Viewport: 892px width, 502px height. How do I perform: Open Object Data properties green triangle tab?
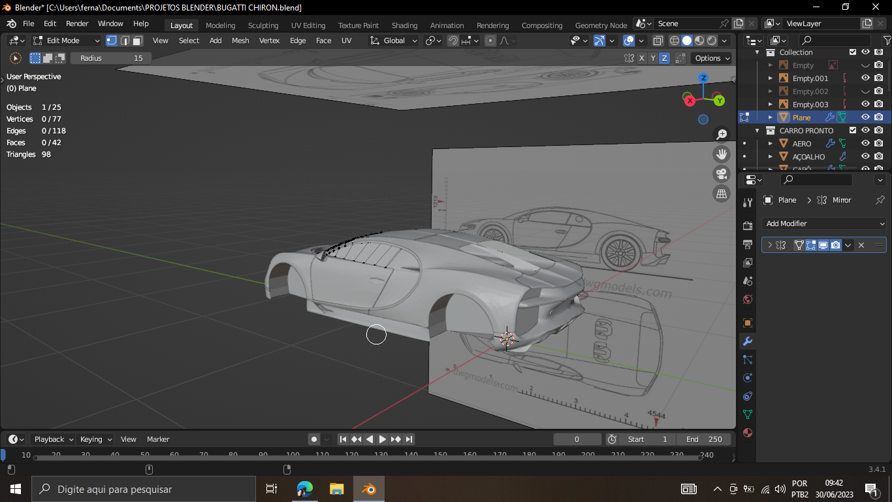[x=748, y=414]
